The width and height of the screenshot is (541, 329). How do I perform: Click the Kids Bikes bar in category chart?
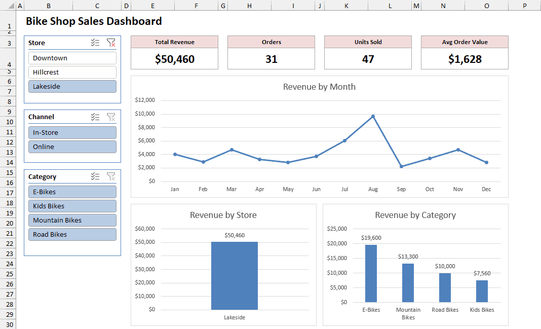pyautogui.click(x=482, y=291)
